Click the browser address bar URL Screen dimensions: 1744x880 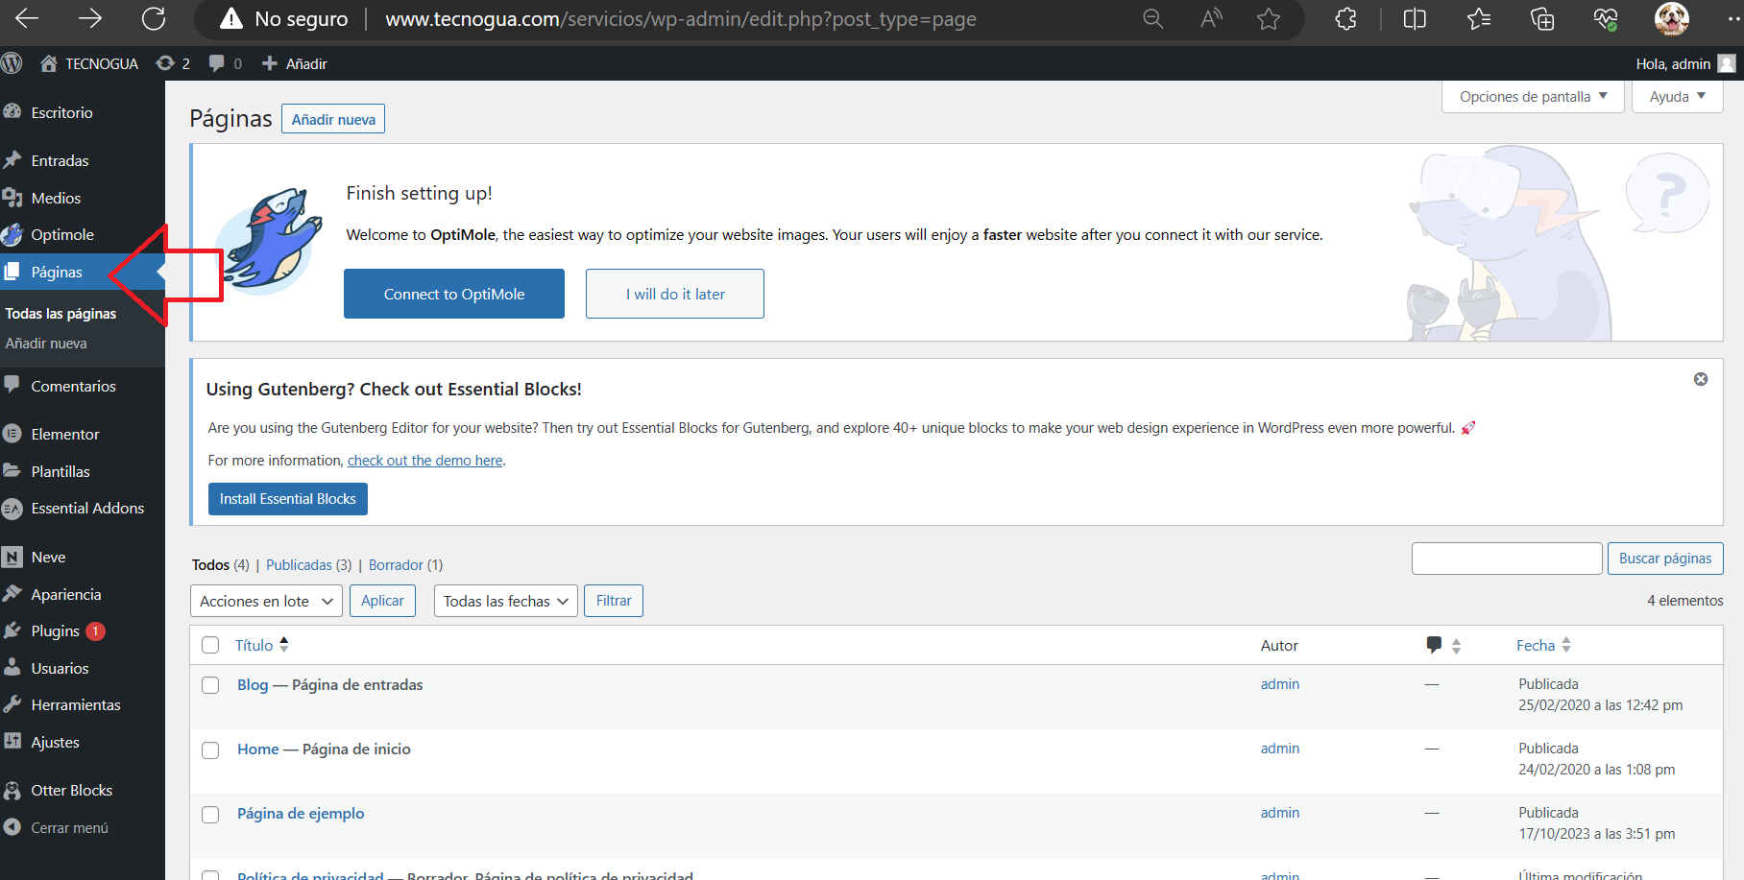pos(681,19)
